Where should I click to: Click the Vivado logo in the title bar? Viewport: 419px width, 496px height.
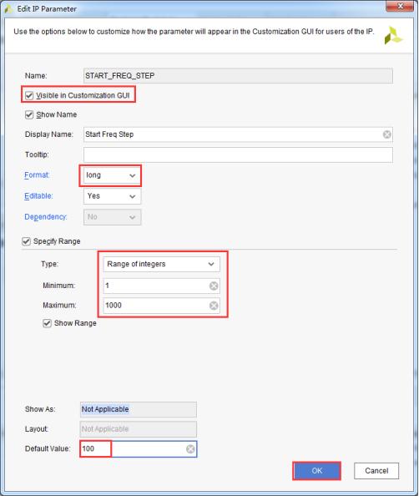[9, 8]
